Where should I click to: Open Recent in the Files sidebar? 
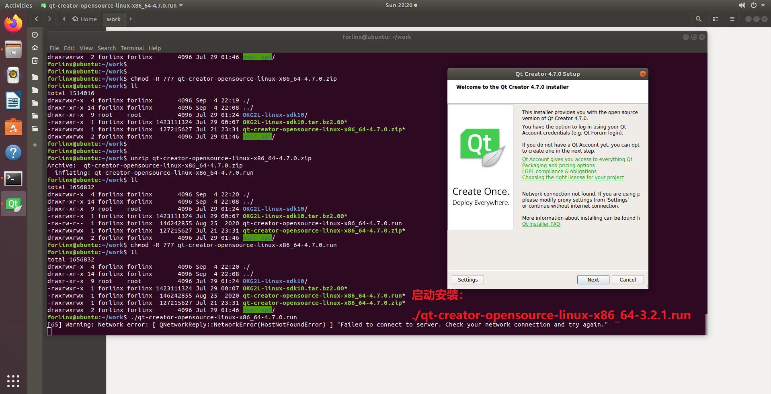pyautogui.click(x=35, y=35)
